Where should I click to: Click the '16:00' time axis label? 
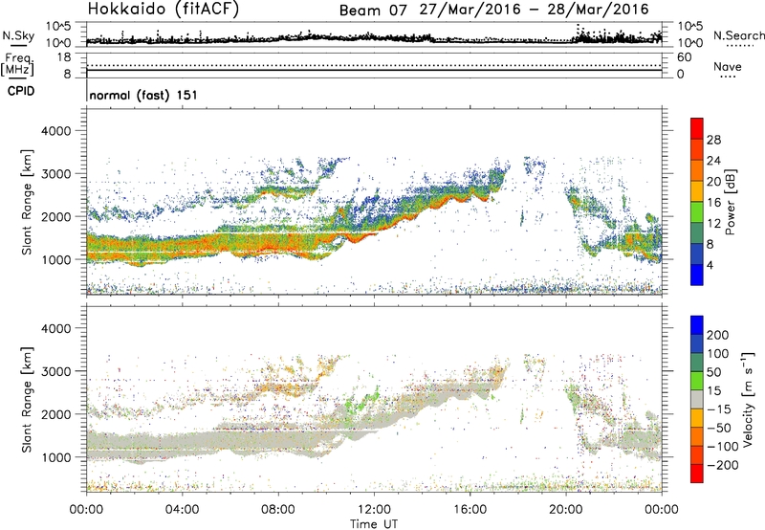[470, 510]
